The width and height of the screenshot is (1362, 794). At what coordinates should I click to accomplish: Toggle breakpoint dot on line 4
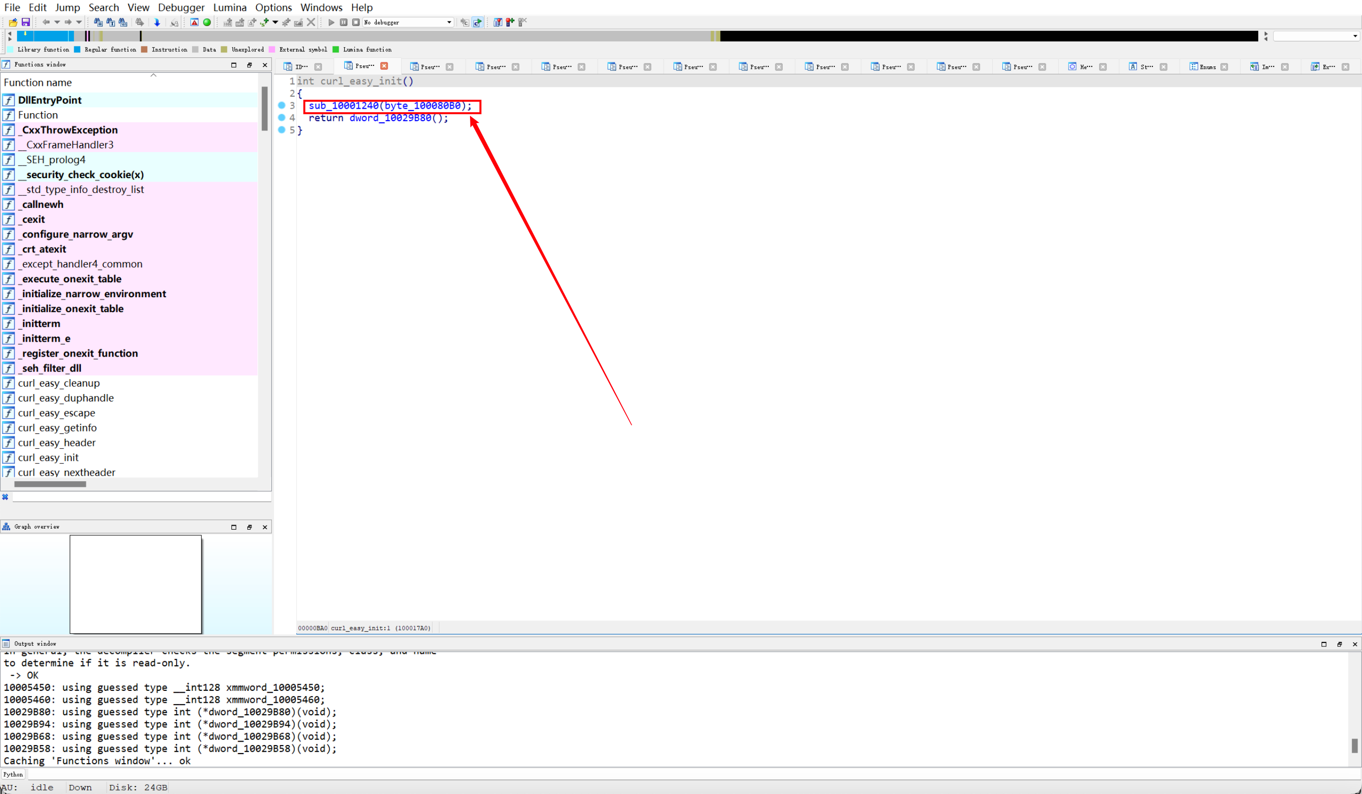point(281,118)
